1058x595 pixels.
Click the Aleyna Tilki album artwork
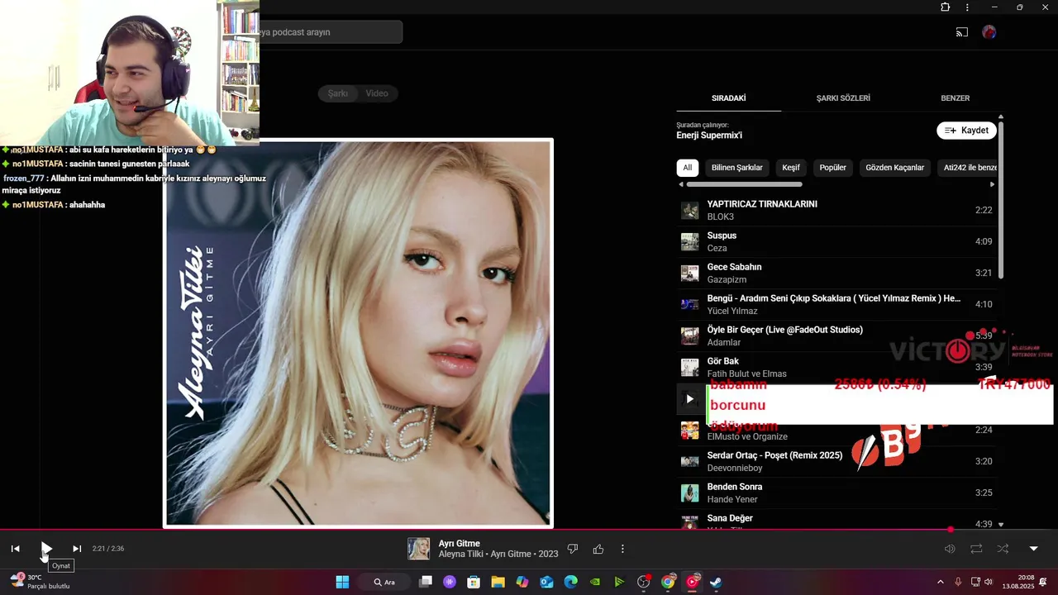pos(358,333)
